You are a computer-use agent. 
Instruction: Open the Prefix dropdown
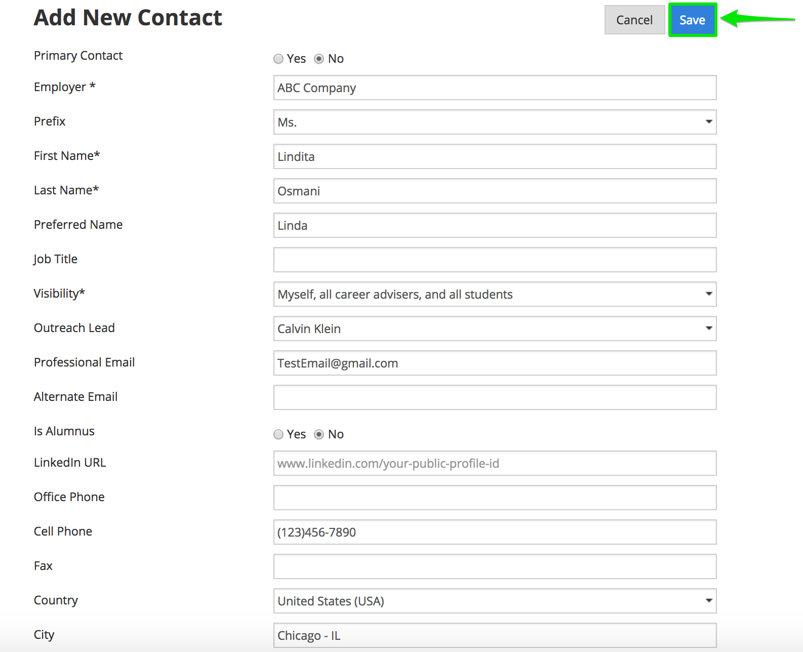coord(495,122)
